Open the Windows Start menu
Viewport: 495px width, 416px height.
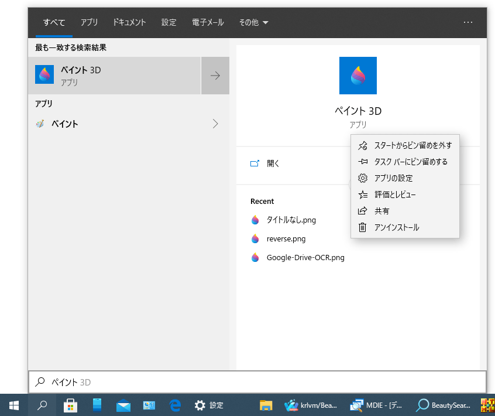point(14,405)
